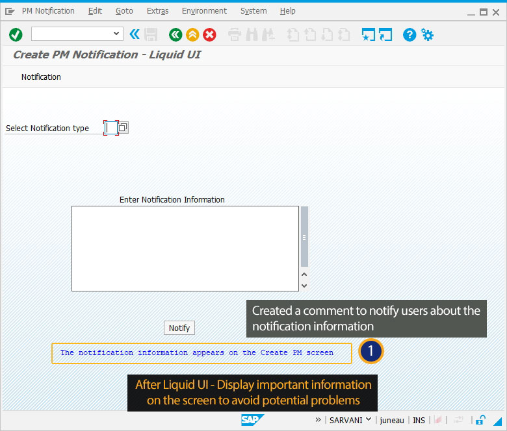Click the Select Notification type label
Screen dimensions: 507x431
pyautogui.click(x=47, y=128)
